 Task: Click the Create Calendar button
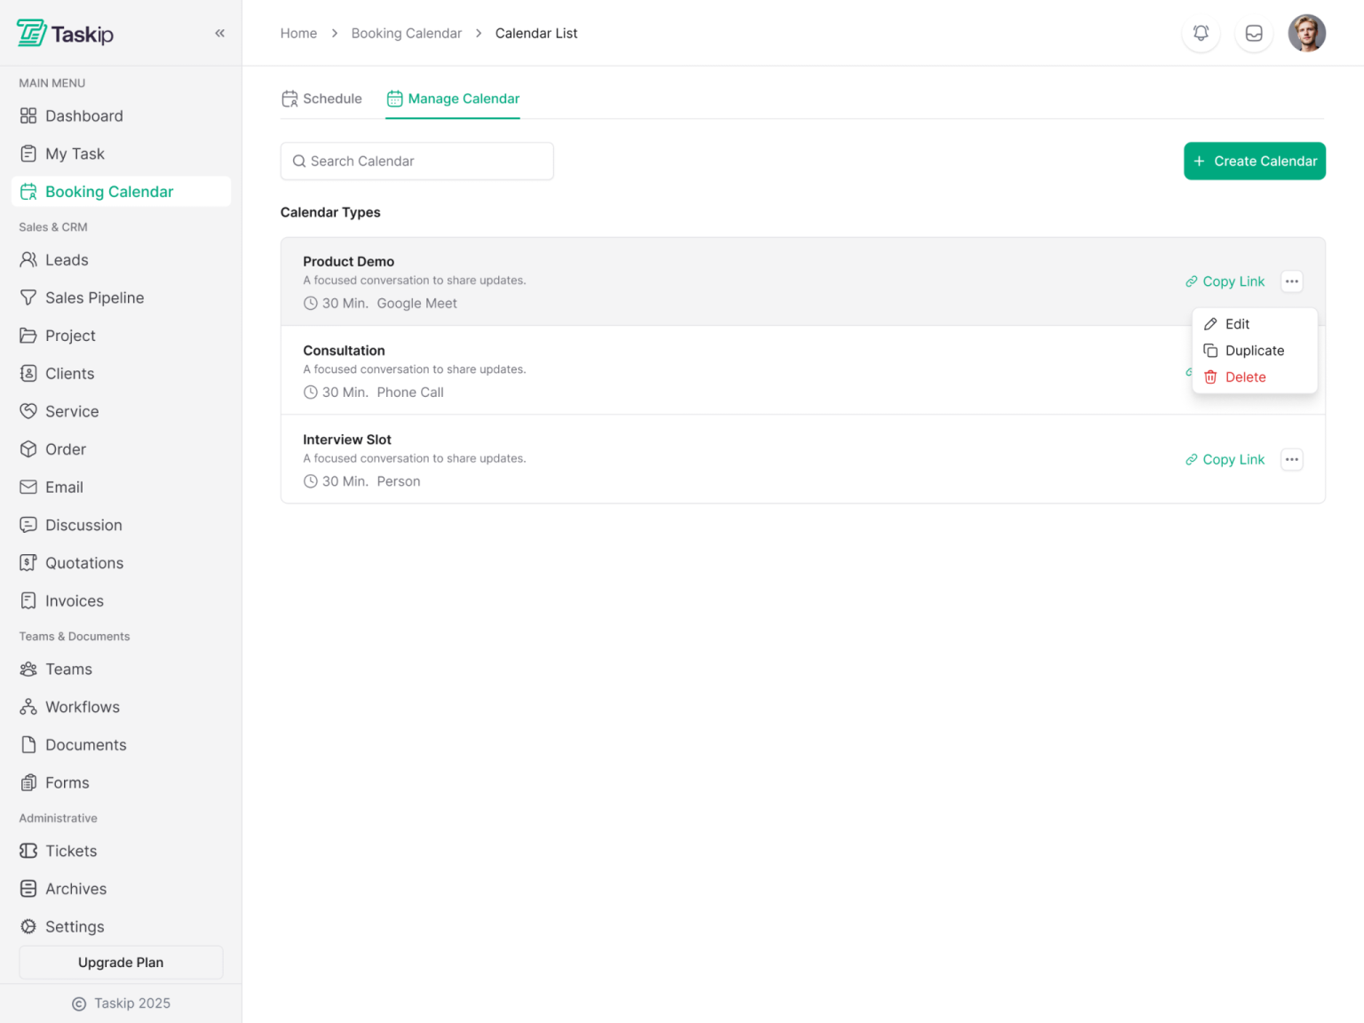pos(1255,161)
